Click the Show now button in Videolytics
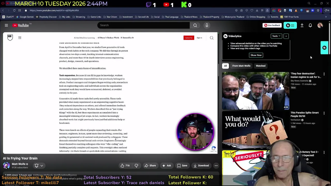The image size is (331, 186). (256, 55)
